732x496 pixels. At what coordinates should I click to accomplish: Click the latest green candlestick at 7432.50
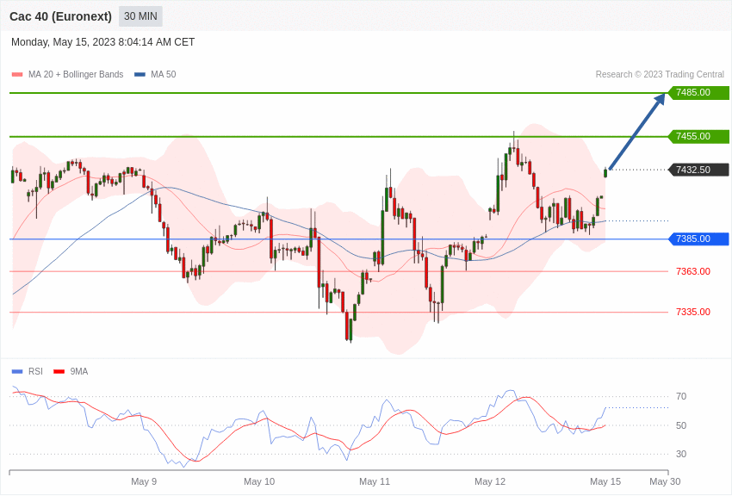tap(605, 172)
